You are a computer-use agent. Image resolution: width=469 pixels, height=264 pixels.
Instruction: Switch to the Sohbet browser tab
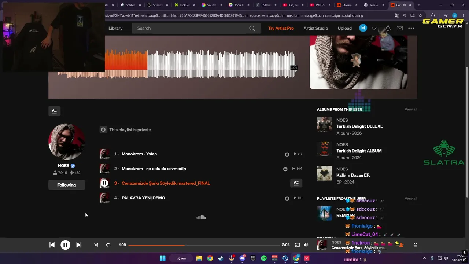pos(130,5)
